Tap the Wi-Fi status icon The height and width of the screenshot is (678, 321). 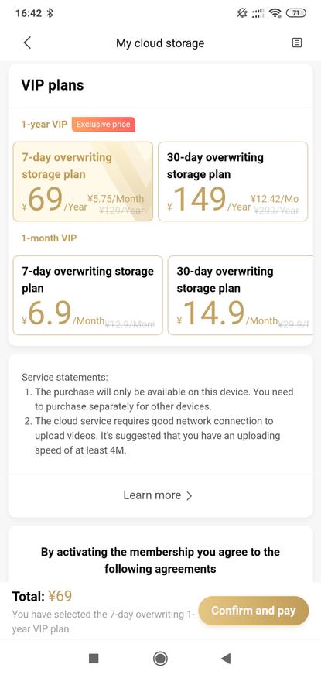tap(275, 13)
